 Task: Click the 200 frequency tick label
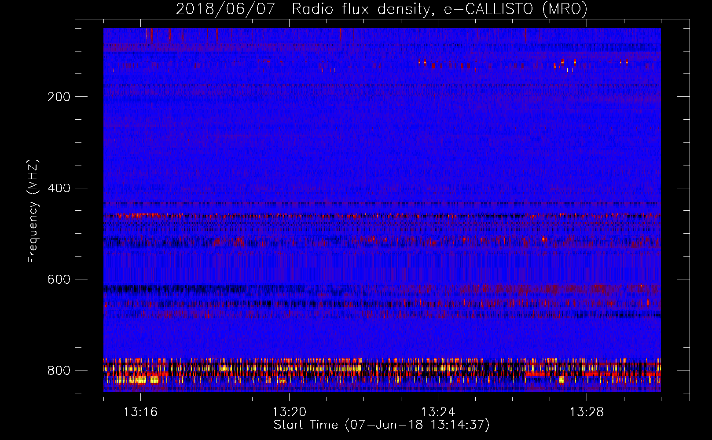tap(59, 97)
